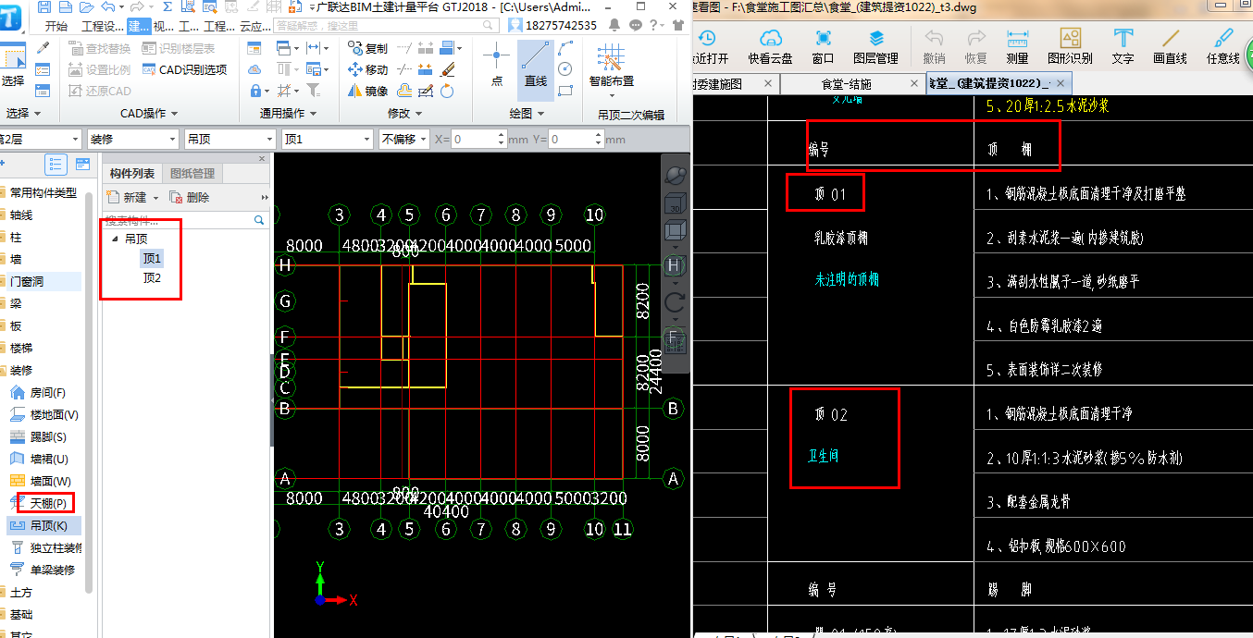
Task: Click 查找替换 button
Action: point(100,47)
